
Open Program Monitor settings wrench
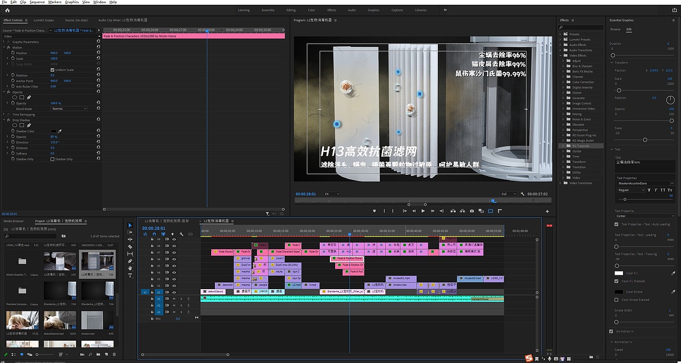[x=522, y=194]
